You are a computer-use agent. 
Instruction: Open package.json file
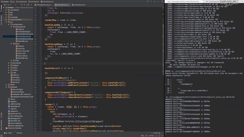click(14, 118)
